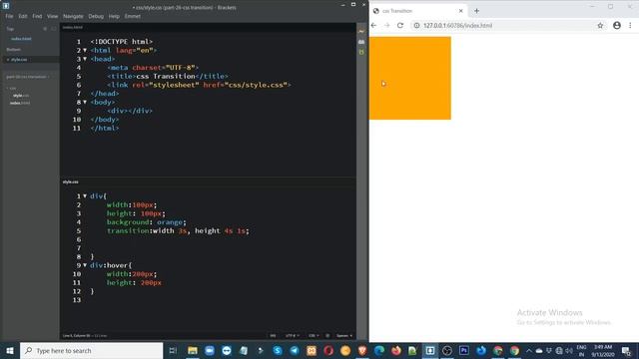
Task: Open the Windows Start menu
Action: [x=10, y=350]
